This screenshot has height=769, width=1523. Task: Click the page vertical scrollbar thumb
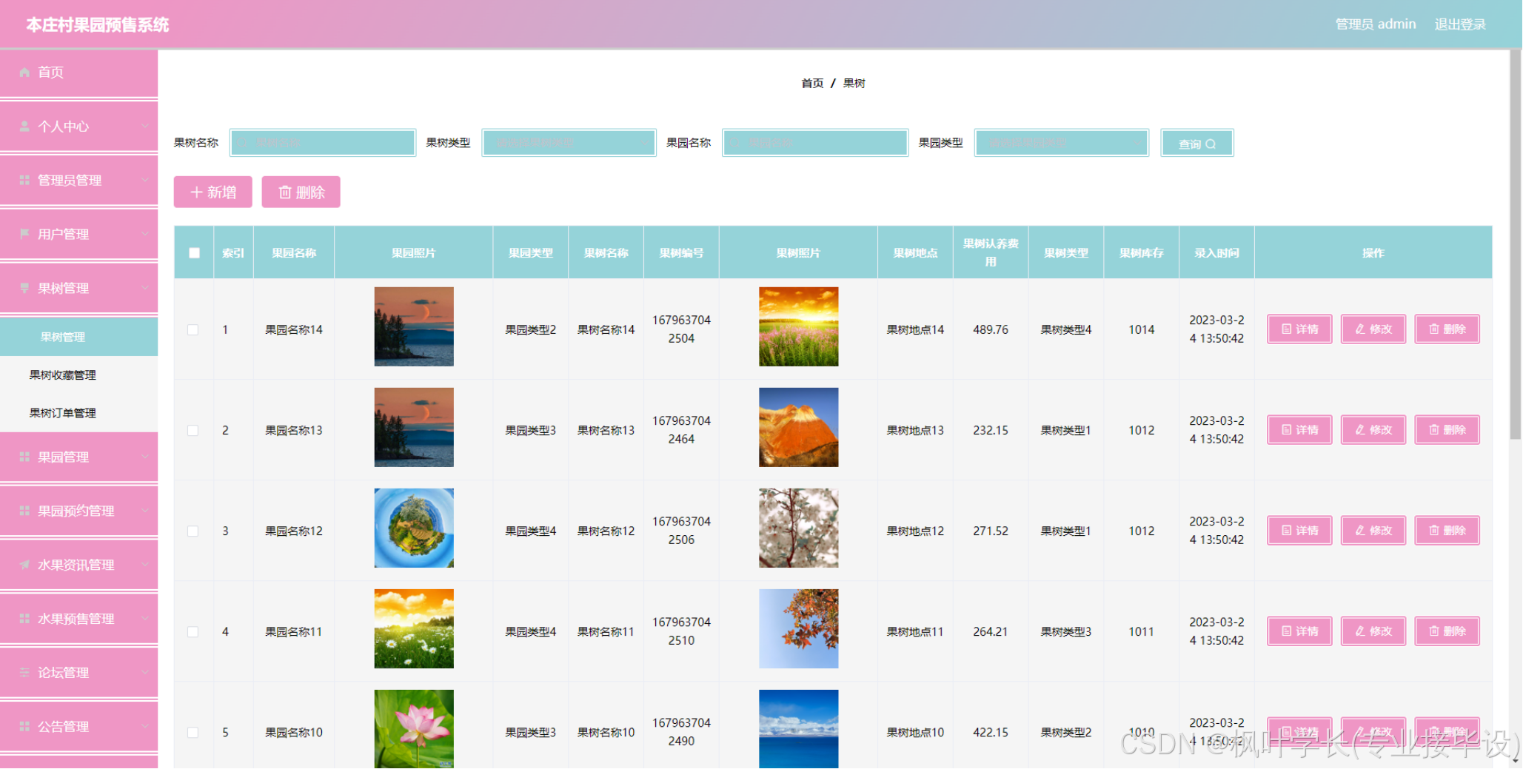1515,244
